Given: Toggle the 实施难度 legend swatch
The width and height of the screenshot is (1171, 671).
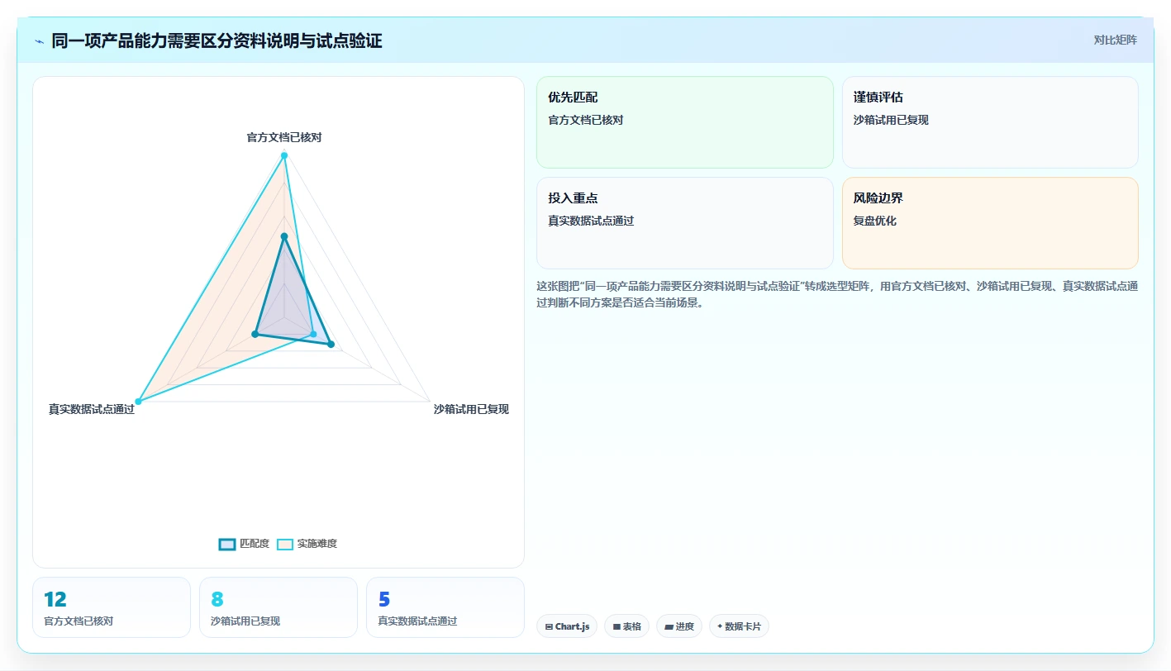Looking at the screenshot, I should coord(285,544).
